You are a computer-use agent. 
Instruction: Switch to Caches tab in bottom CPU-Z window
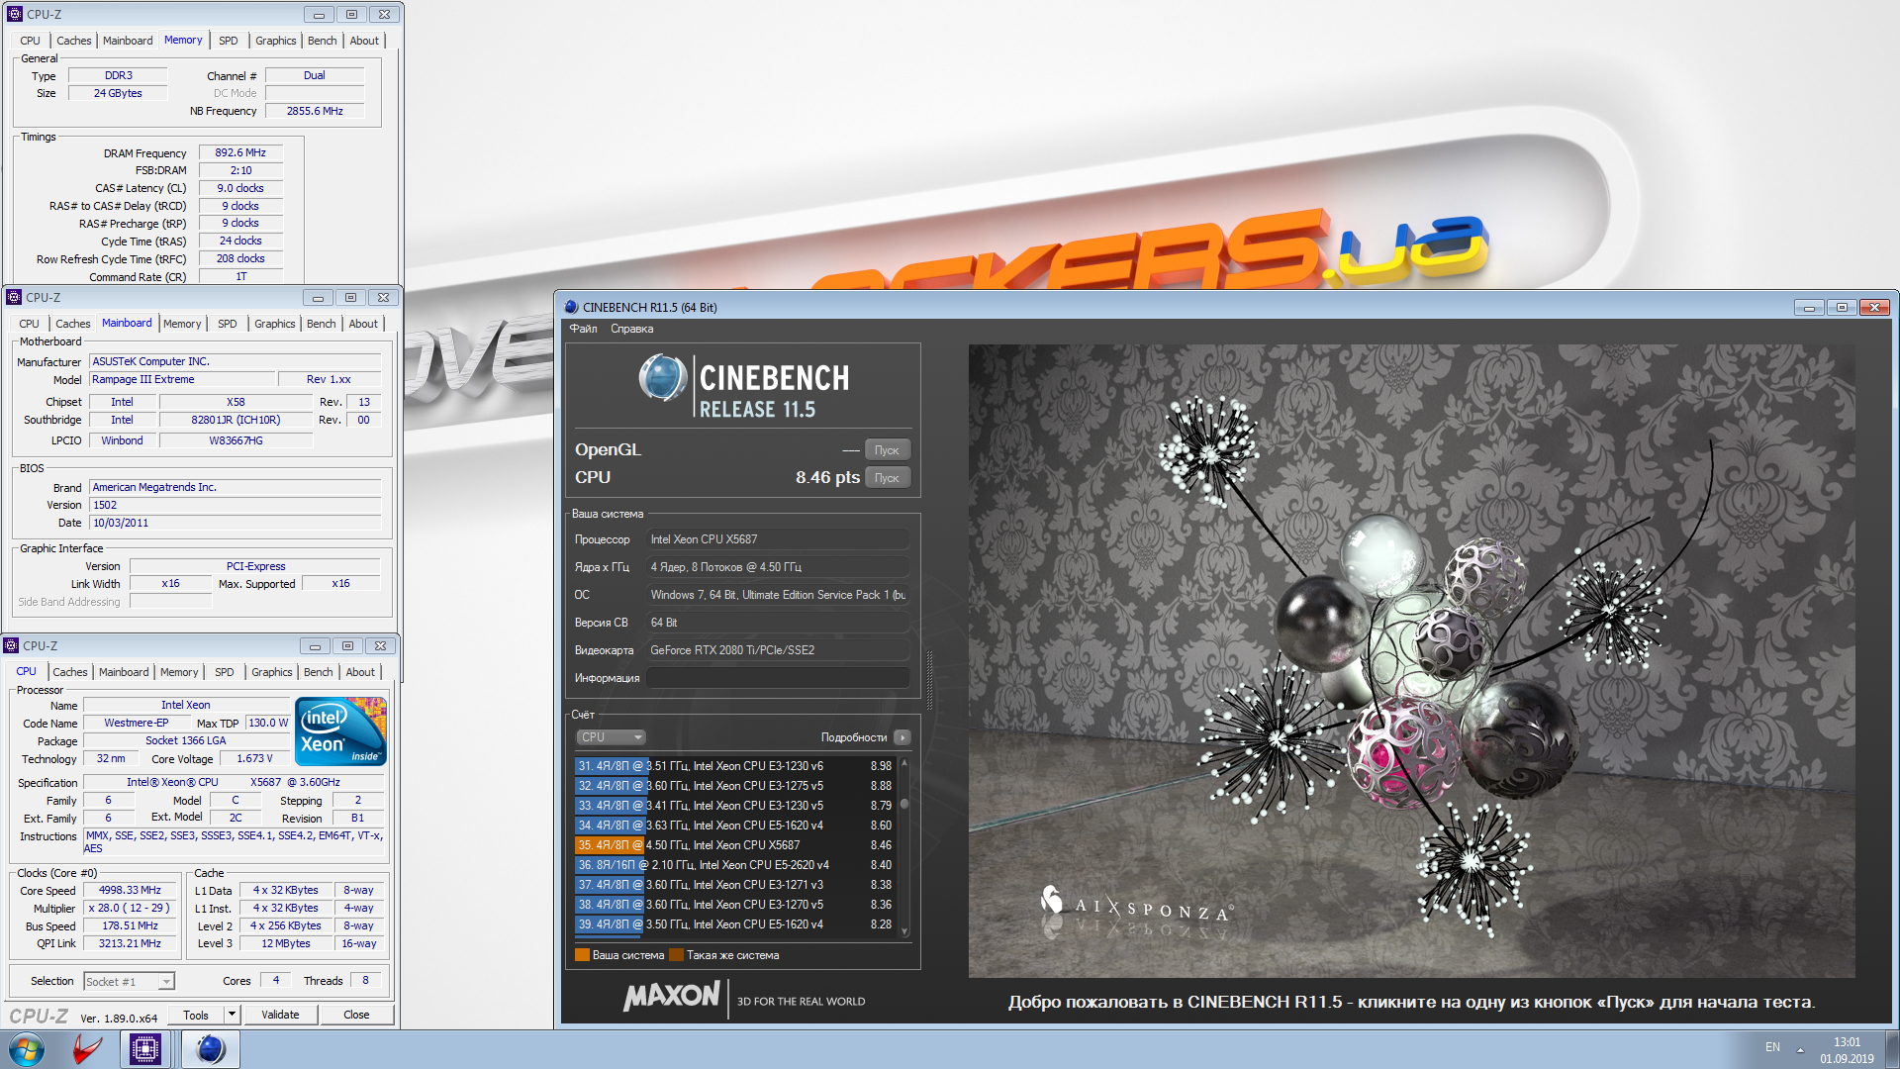click(x=70, y=672)
